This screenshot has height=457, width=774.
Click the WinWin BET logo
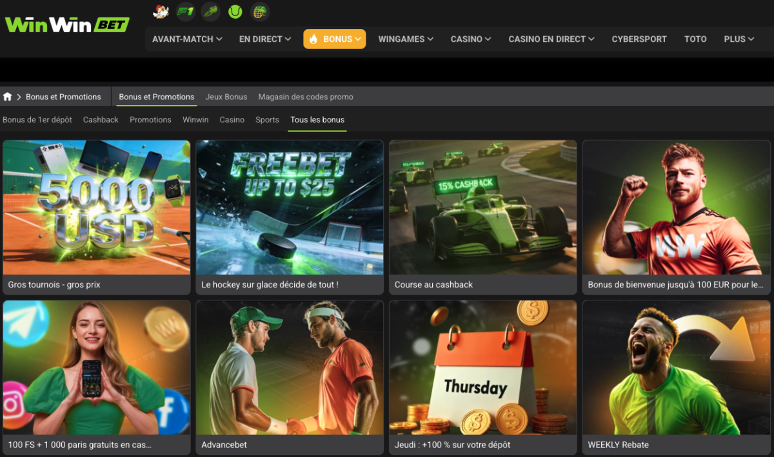point(67,24)
